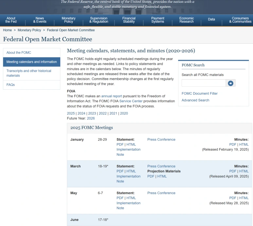Open Consumers & Communities menu
The width and height of the screenshot is (253, 226).
pyautogui.click(x=240, y=20)
